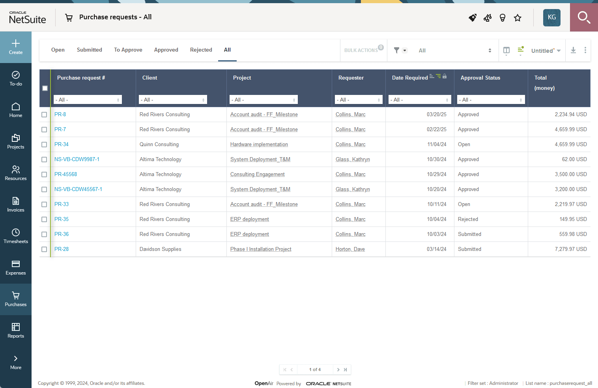Open purchase request PR-8
This screenshot has height=388, width=598.
[60, 115]
